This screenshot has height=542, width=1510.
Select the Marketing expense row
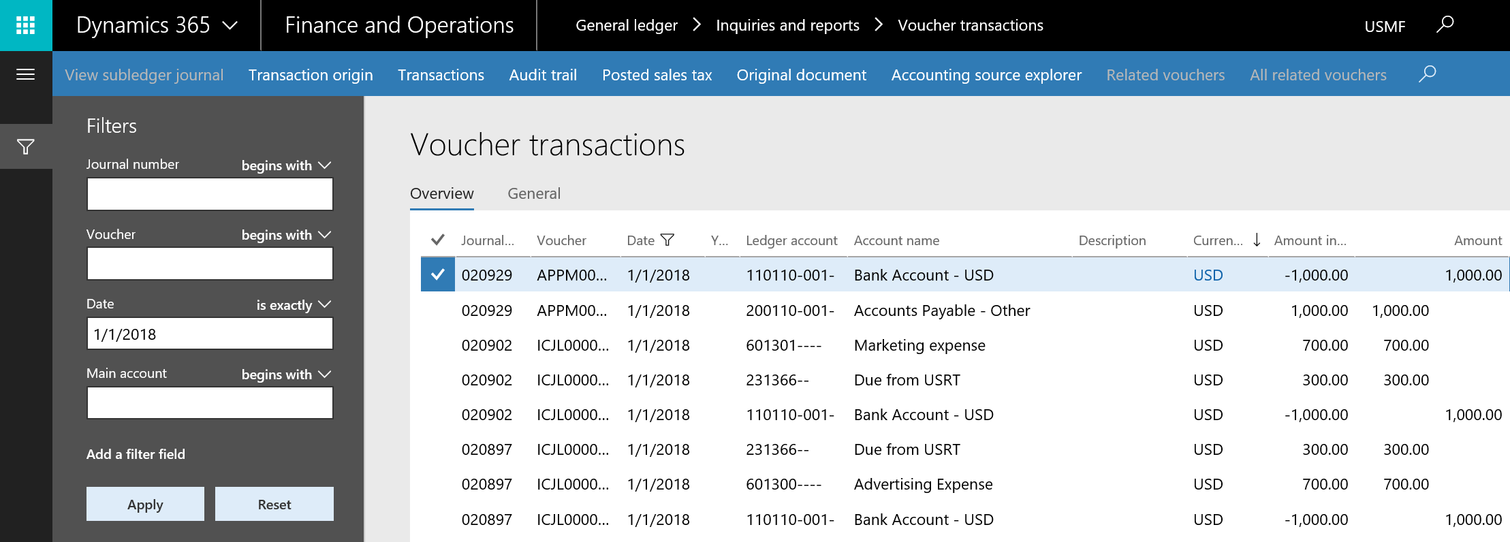pos(964,345)
